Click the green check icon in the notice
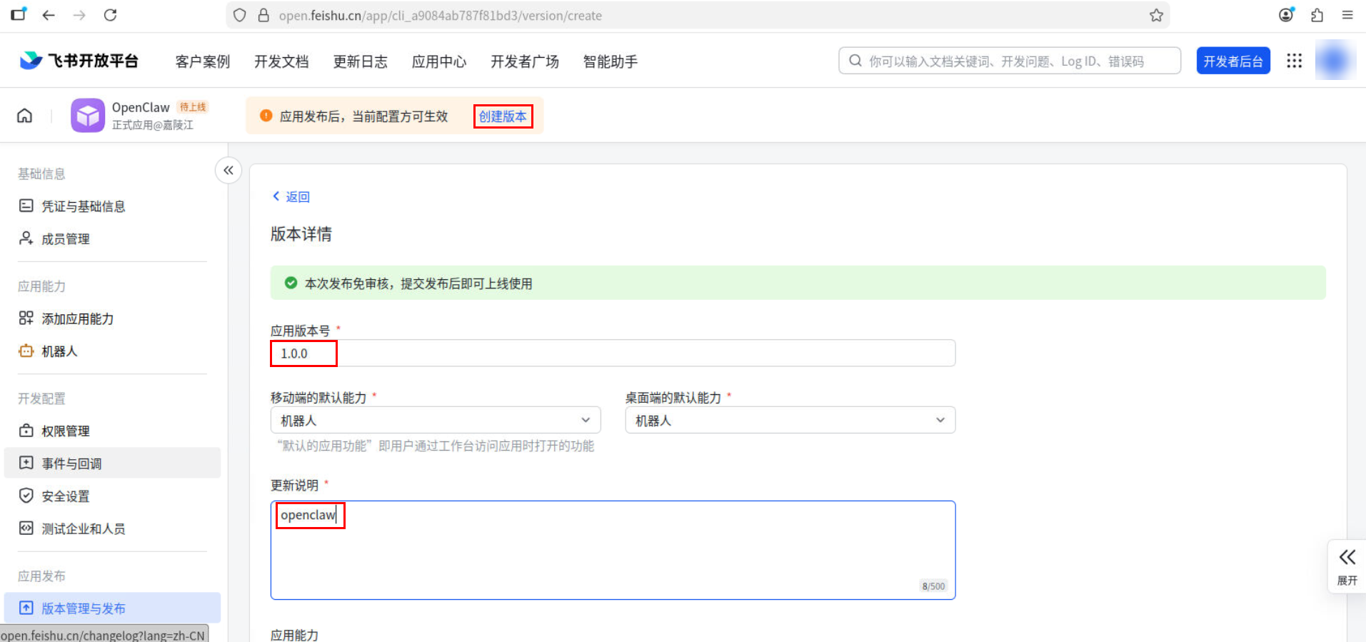 pos(291,283)
